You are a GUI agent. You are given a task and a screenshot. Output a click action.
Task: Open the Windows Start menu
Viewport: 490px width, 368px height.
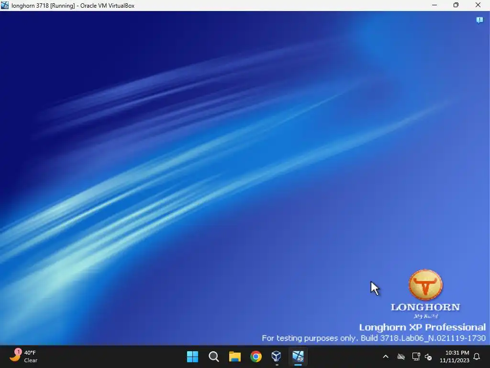192,356
